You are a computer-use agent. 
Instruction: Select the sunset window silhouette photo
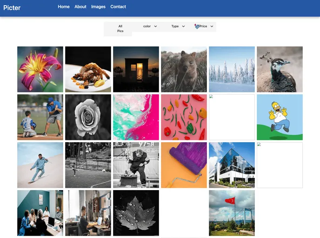click(x=136, y=69)
